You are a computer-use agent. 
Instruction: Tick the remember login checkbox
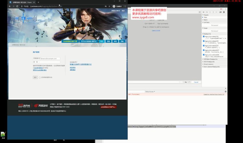tap(40, 77)
